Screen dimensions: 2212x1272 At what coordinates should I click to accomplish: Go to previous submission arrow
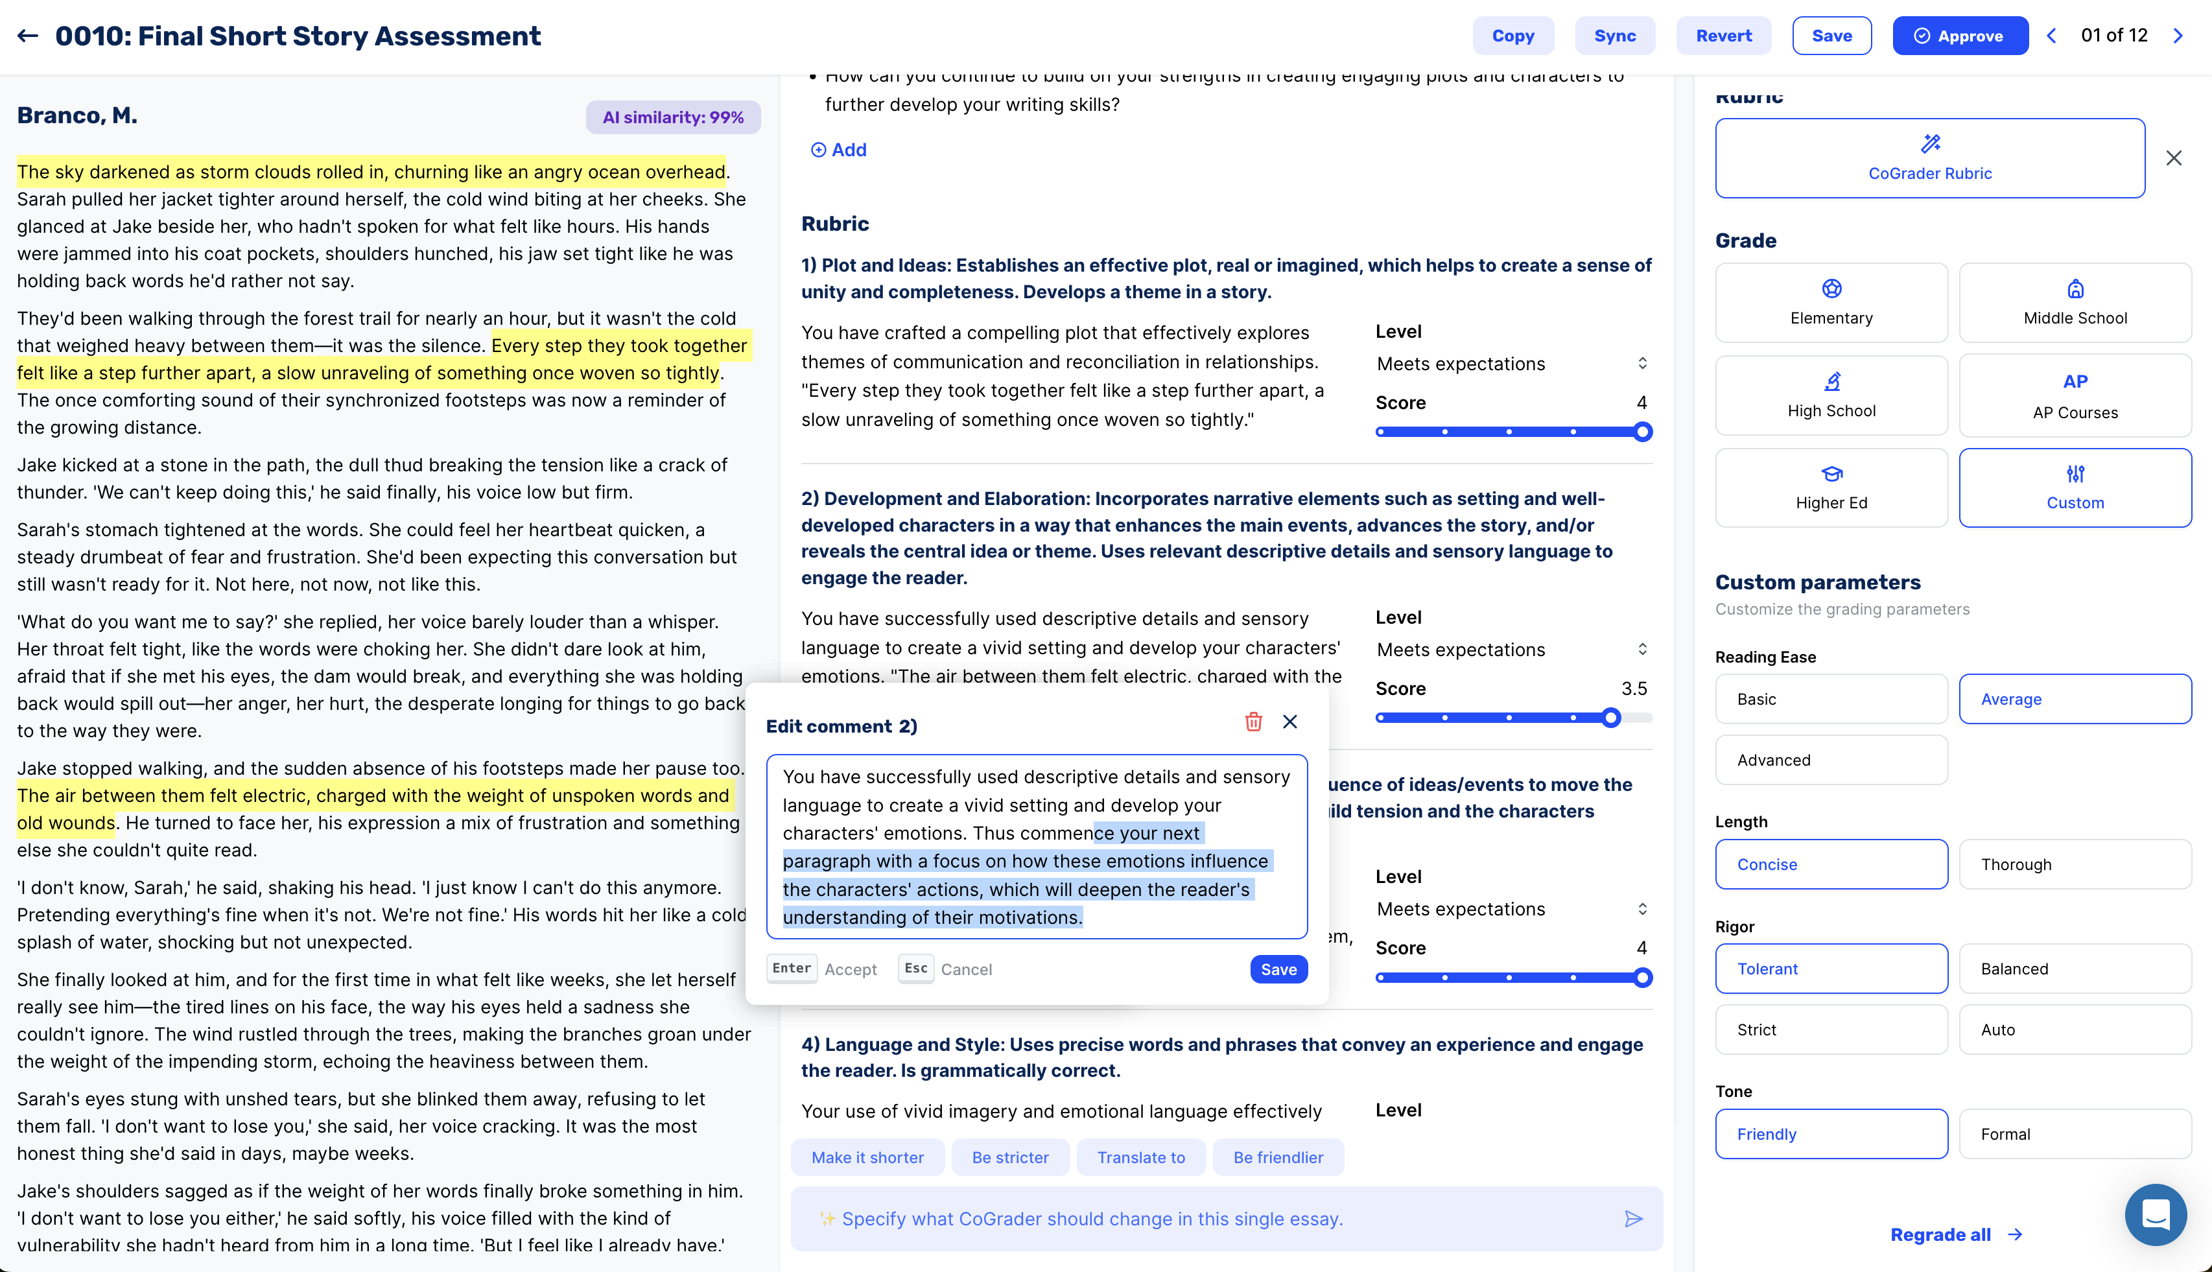click(x=2052, y=36)
